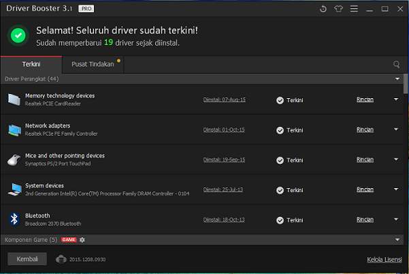Click the orange notification dot on Pusat Tindakan
This screenshot has height=274, width=409.
(x=118, y=61)
